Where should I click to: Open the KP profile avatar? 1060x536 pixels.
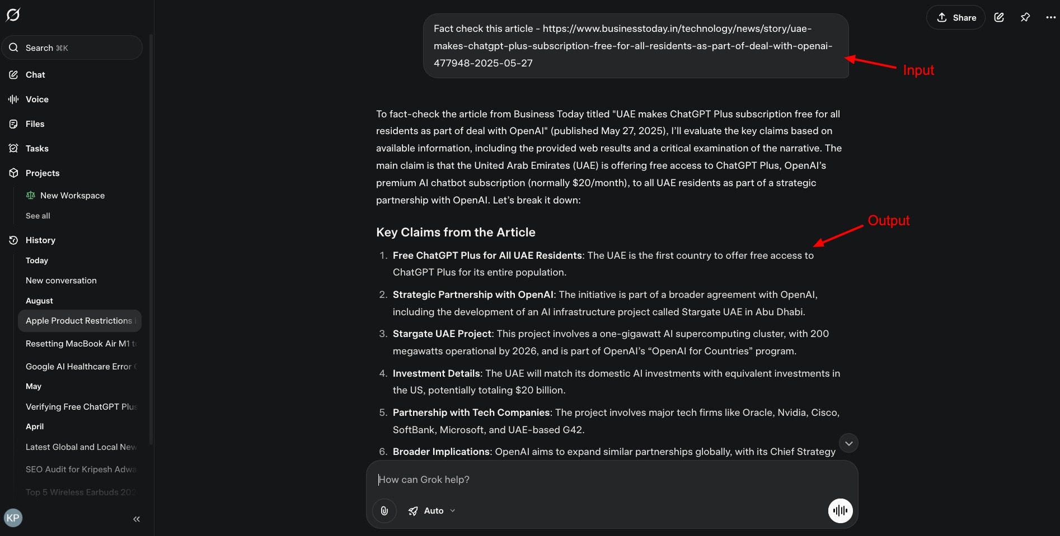tap(13, 518)
